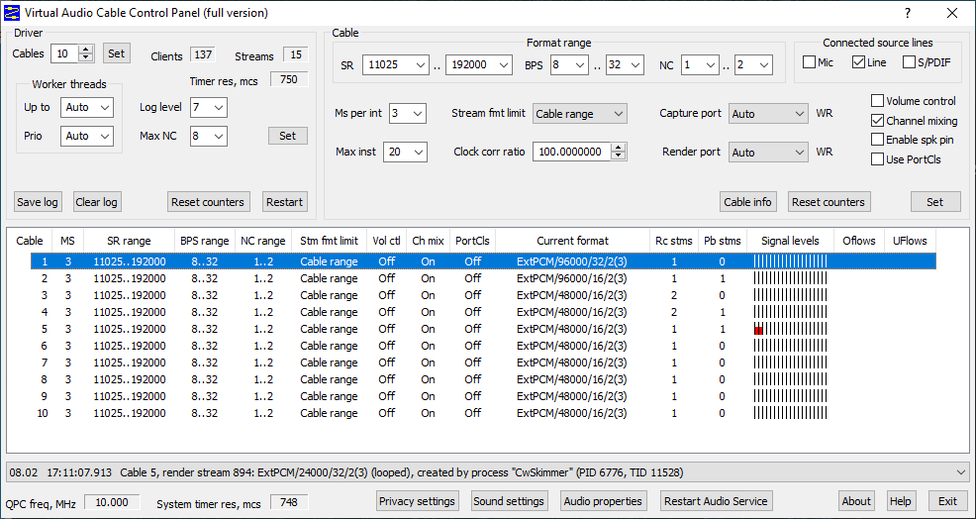Viewport: 976px width, 519px height.
Task: Open the NC minimum 1 dropdown
Action: (x=700, y=64)
